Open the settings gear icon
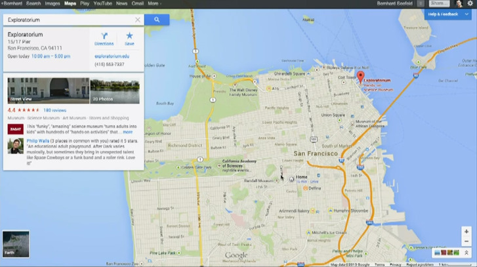 tap(470, 4)
